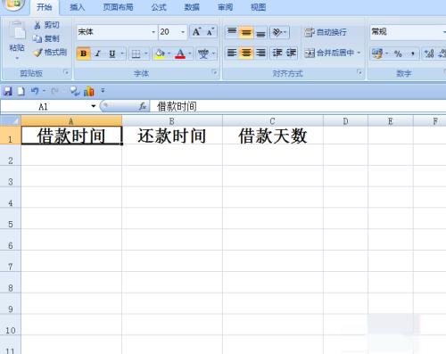Screen dimensions: 446x354
Task: Click the red font color A swatch
Action: pos(180,54)
